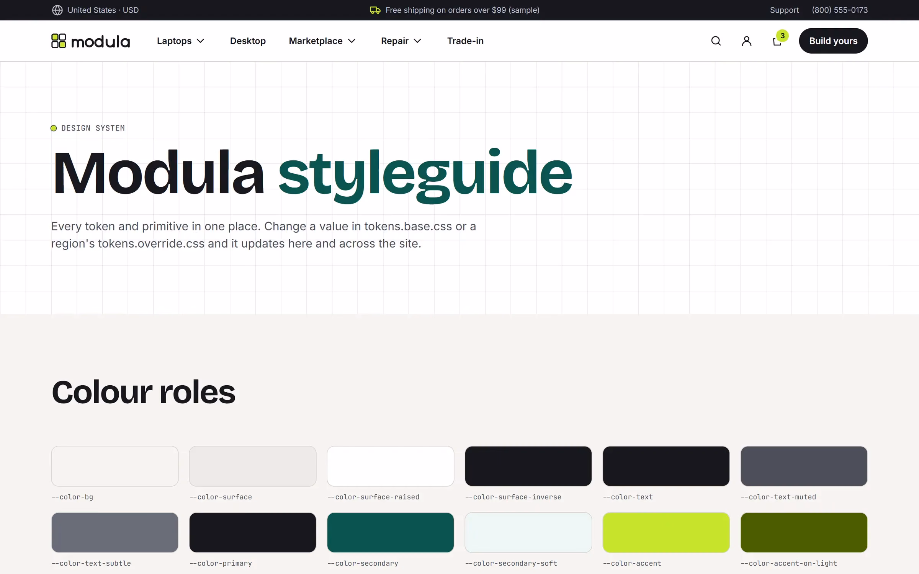Select the --color-surface-raised swatch

391,466
